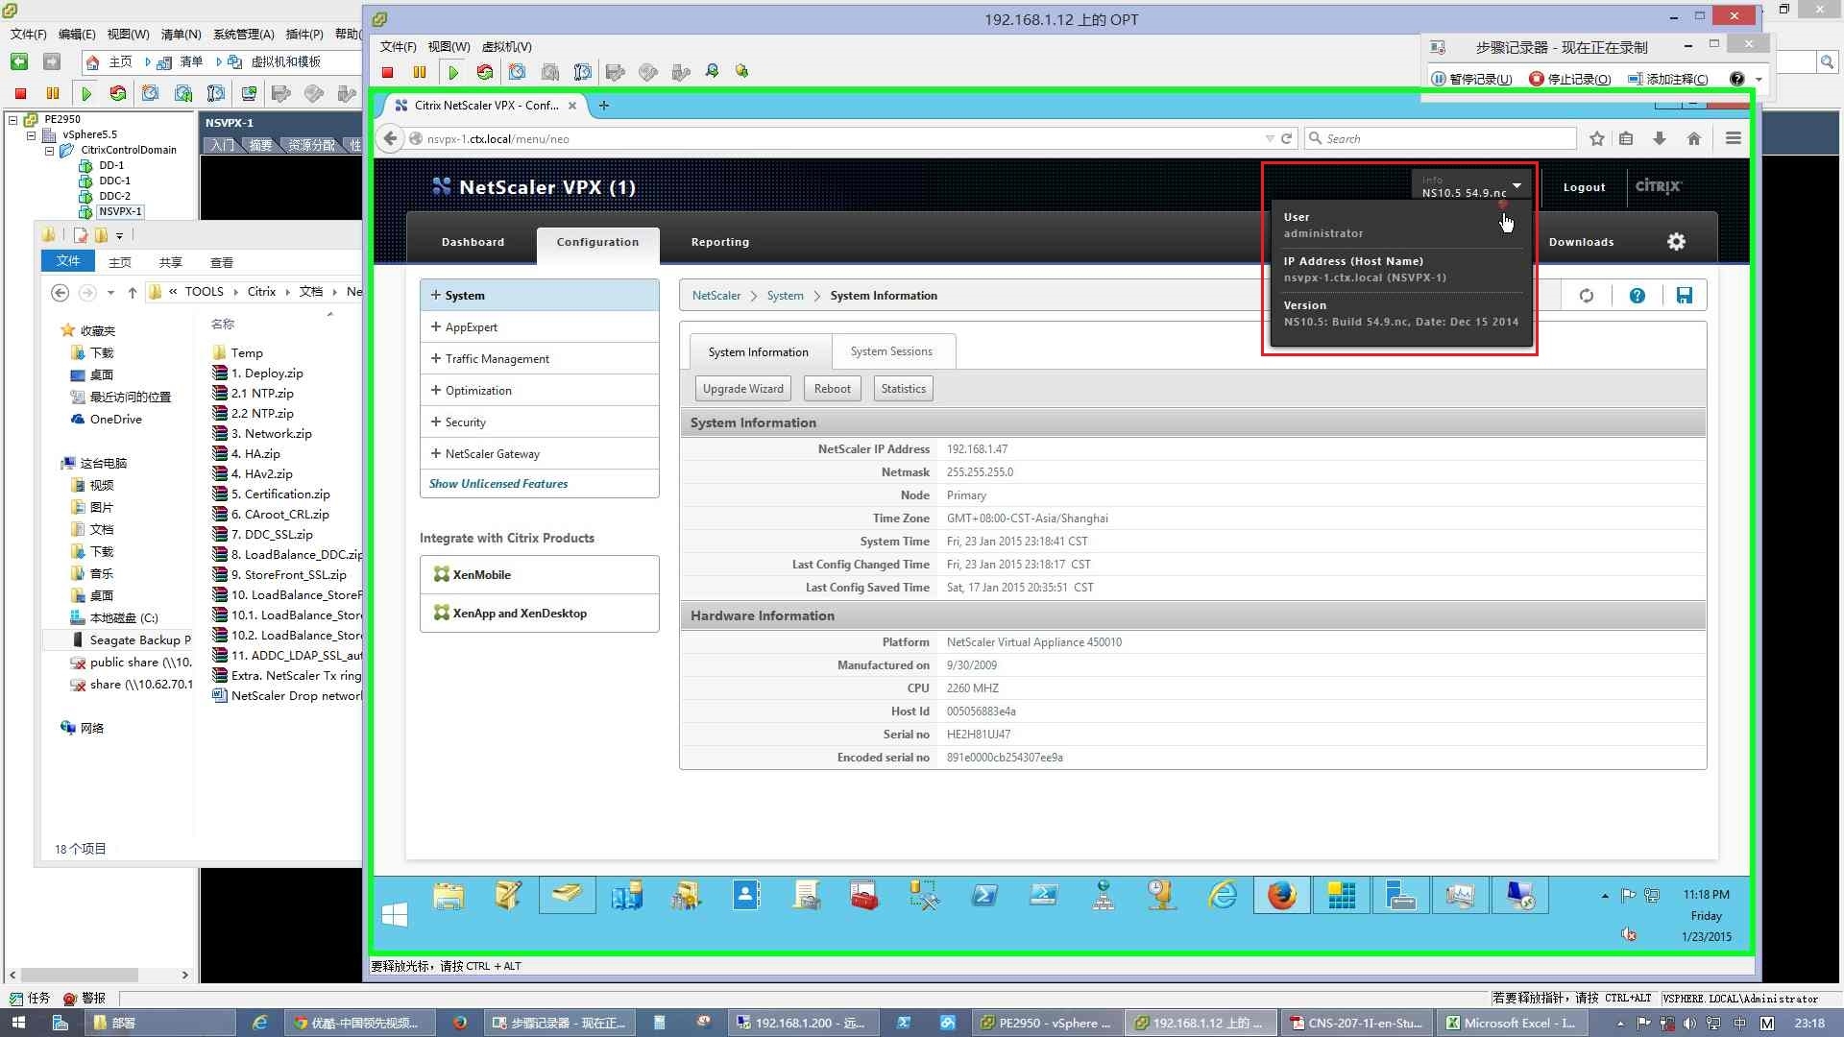The width and height of the screenshot is (1844, 1037).
Task: Click the Logout link
Action: point(1584,187)
